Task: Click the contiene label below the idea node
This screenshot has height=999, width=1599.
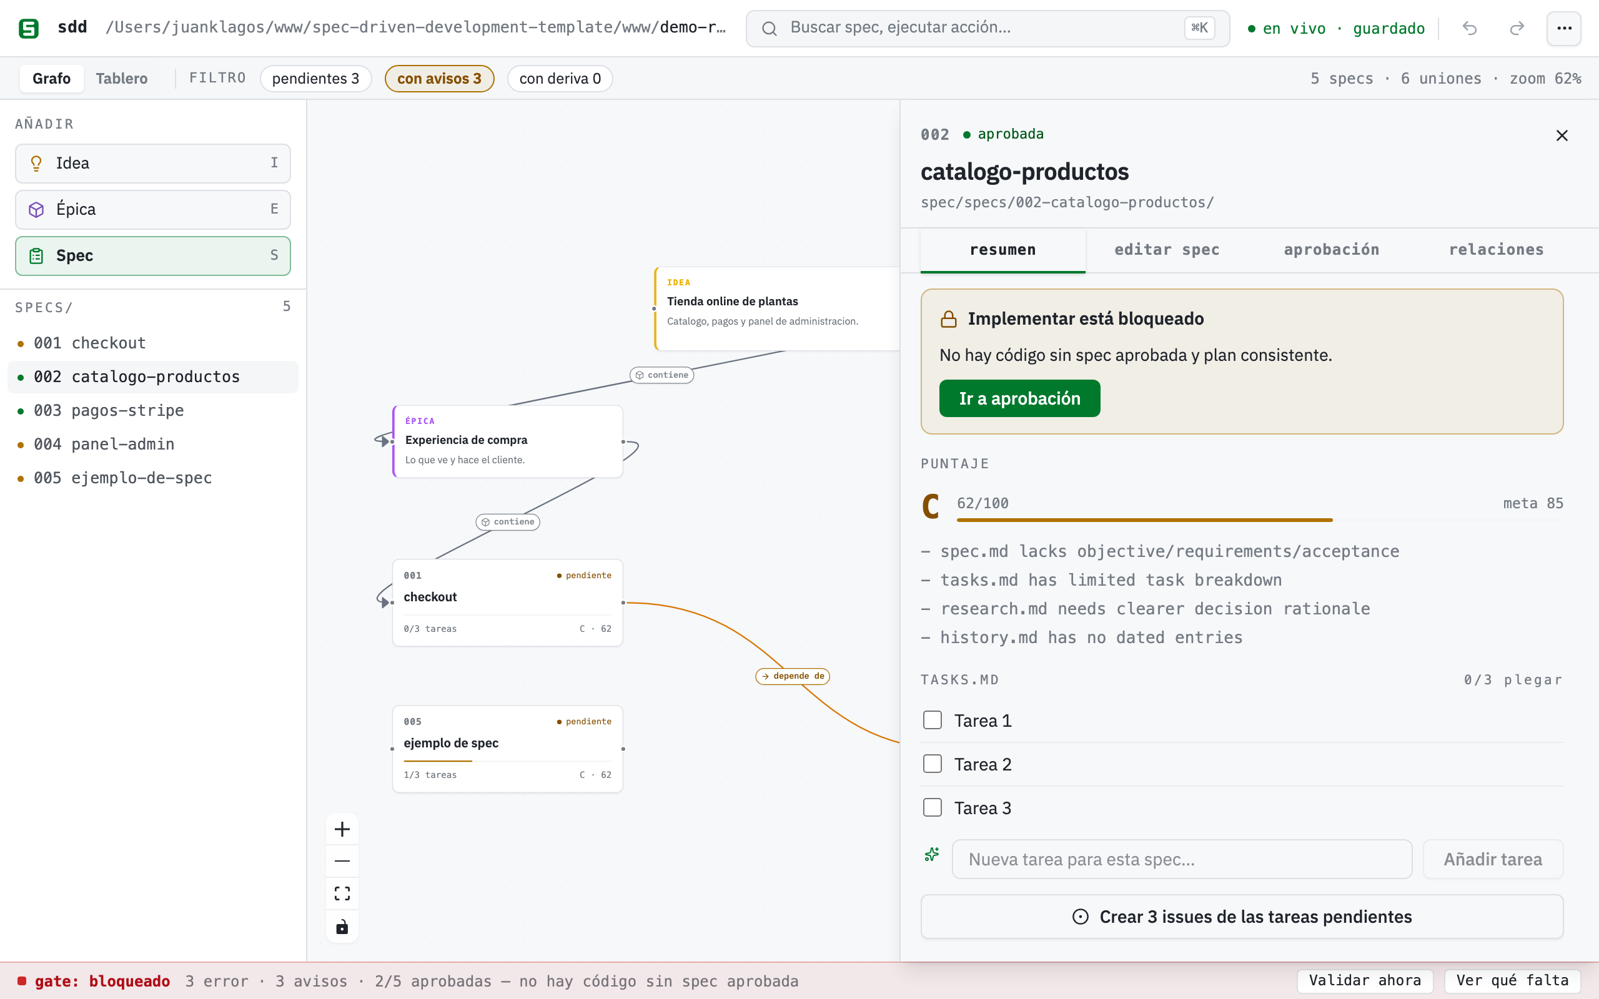Action: coord(661,375)
